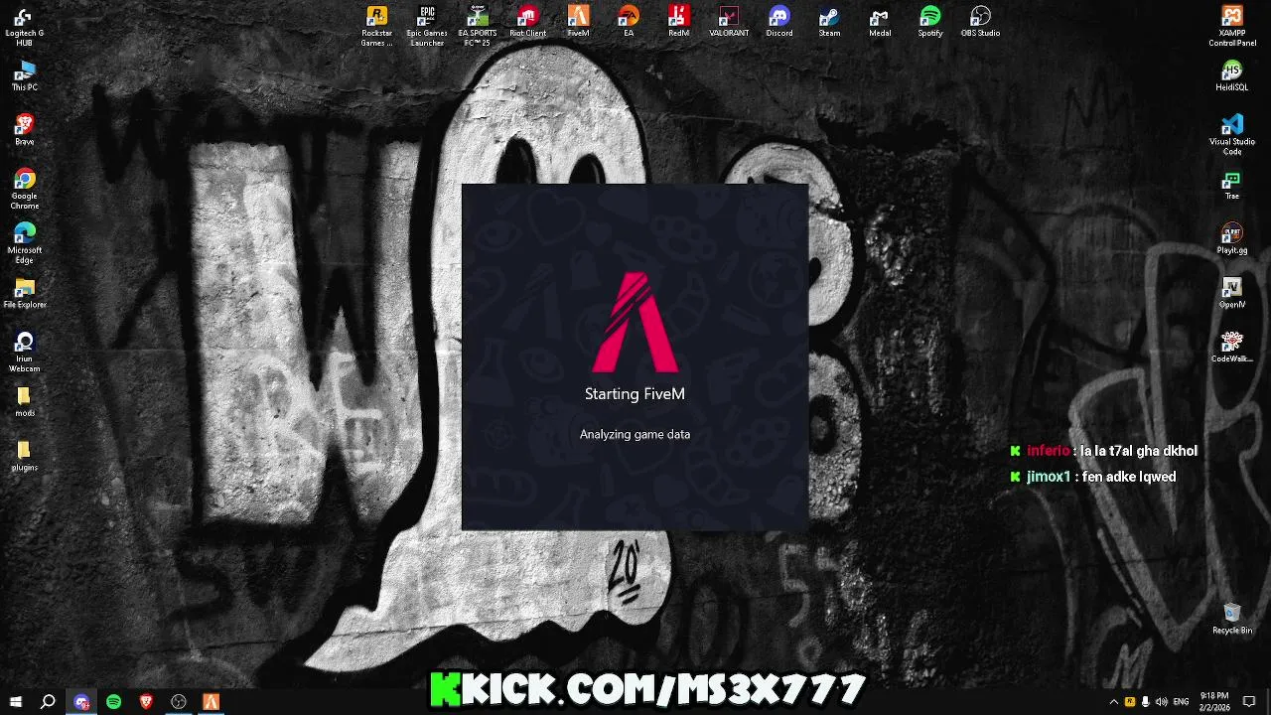Image resolution: width=1271 pixels, height=715 pixels.
Task: Select the Iriun Webcam desktop icon
Action: 24,353
